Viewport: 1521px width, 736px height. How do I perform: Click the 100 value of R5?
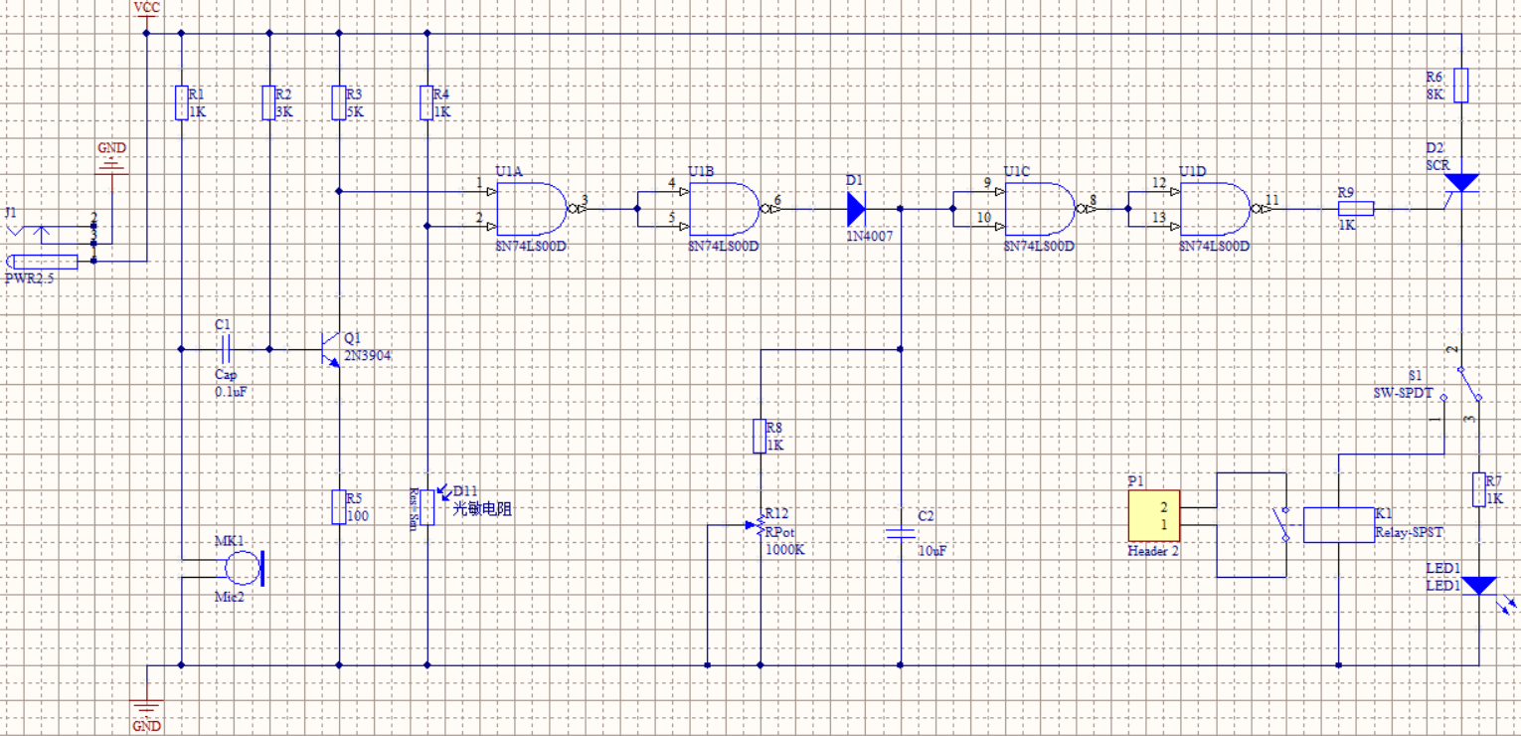tap(358, 515)
